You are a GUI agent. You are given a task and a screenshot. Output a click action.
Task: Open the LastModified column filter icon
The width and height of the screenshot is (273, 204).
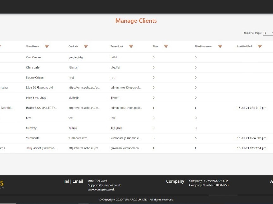(260, 47)
